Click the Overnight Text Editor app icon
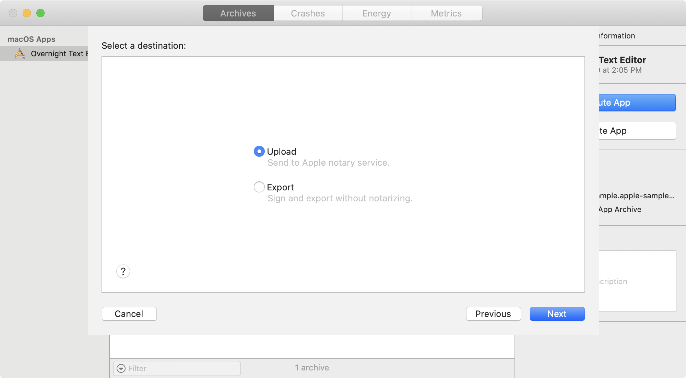686x378 pixels. (20, 54)
